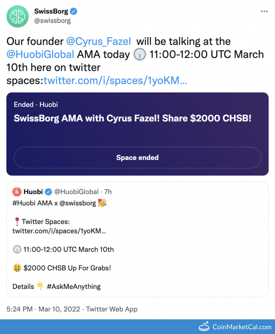
Task: Open the @HuobiGlobal mention in tweet
Action: click(40, 54)
